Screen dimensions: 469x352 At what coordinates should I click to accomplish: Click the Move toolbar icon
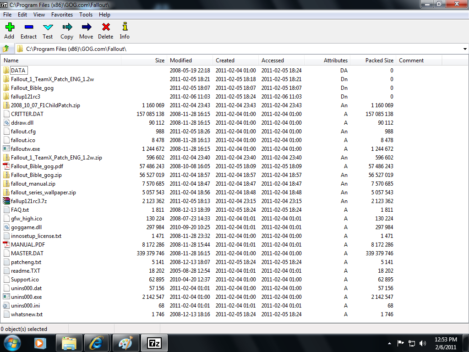point(87,27)
